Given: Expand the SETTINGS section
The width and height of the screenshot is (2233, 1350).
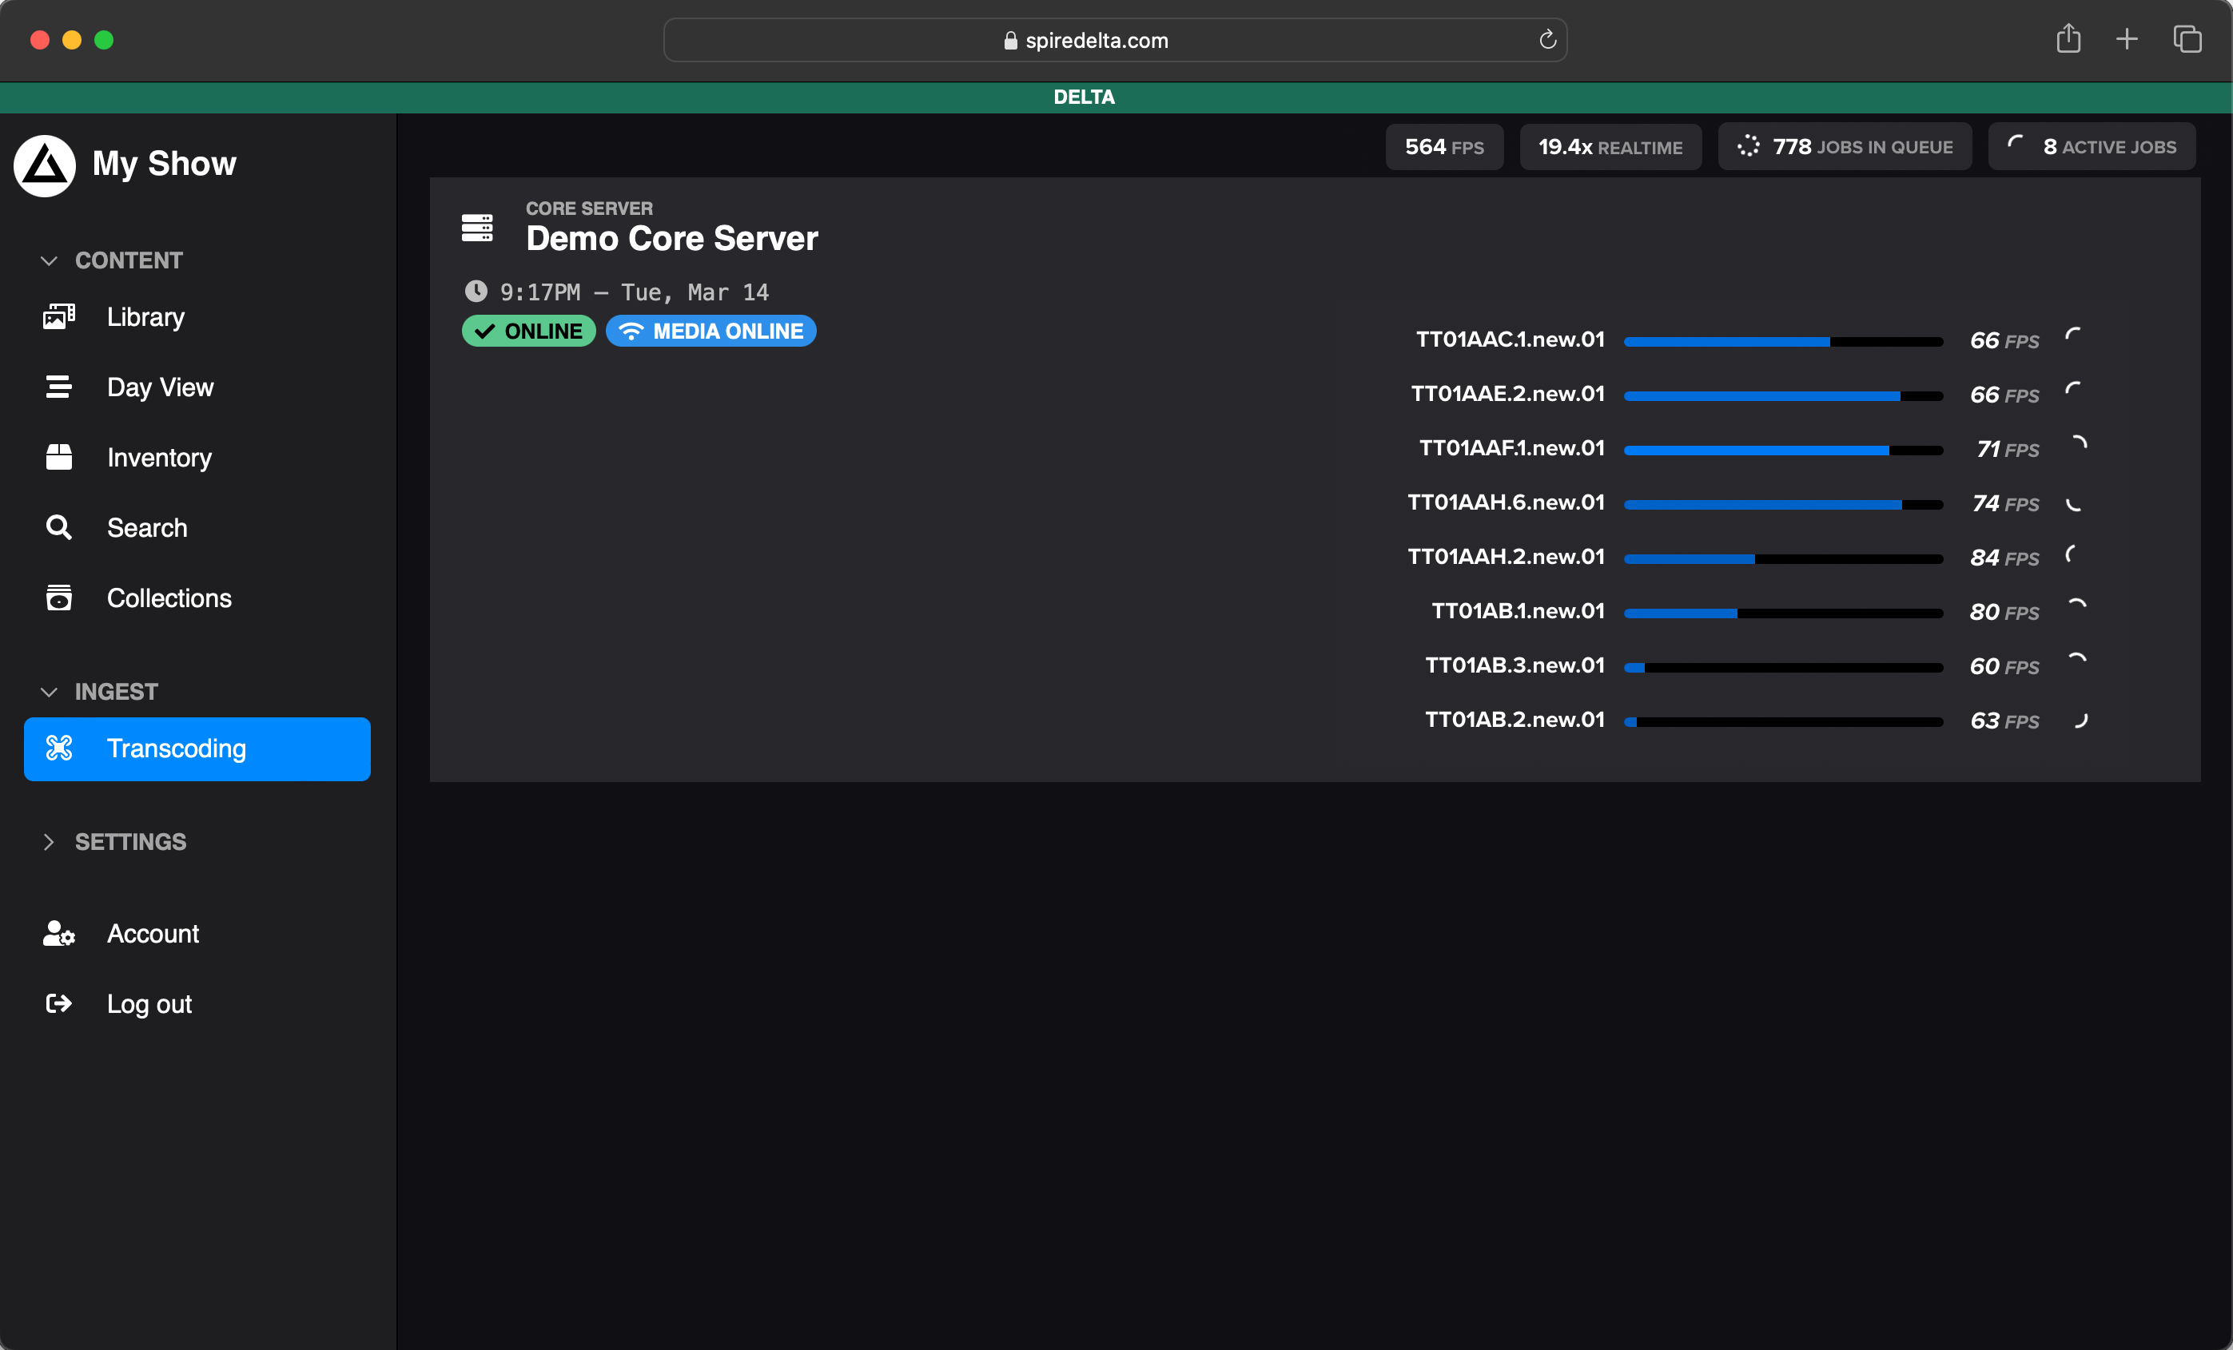Looking at the screenshot, I should 49,842.
